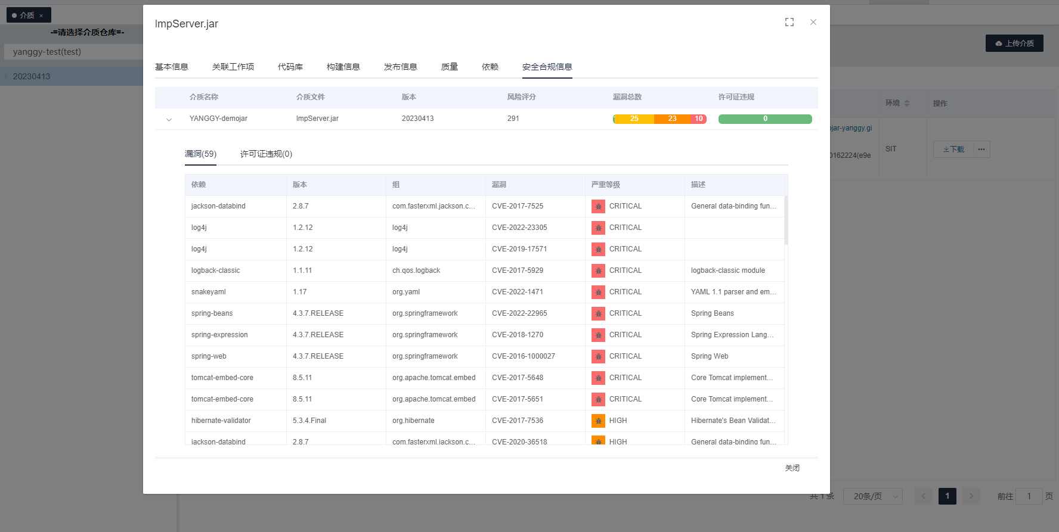Open the 20条/页 page size dropdown
The image size is (1059, 532).
872,496
